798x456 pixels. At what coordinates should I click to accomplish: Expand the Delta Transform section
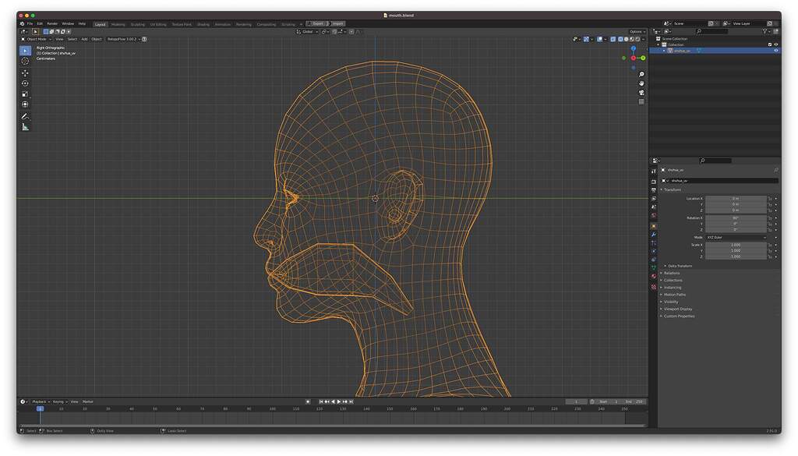coord(679,266)
